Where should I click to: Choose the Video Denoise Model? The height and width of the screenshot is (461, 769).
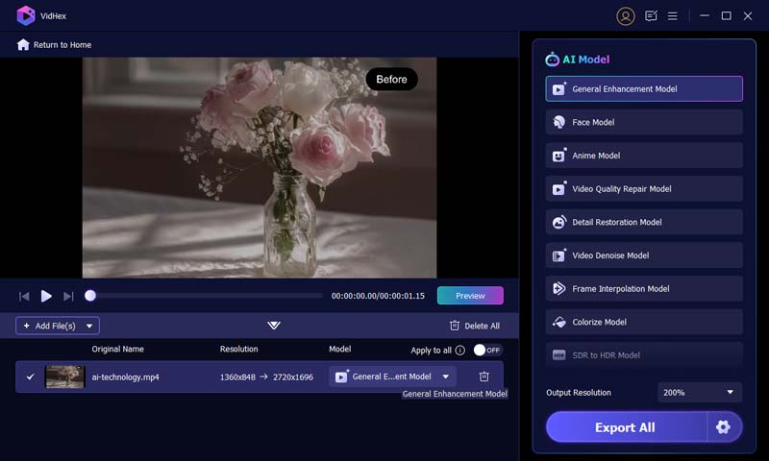tap(644, 255)
